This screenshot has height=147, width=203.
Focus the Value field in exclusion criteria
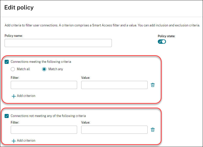[x=114, y=130]
